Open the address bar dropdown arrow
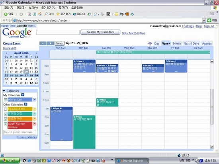Screen dimensions: 219x164 click(x=204, y=20)
